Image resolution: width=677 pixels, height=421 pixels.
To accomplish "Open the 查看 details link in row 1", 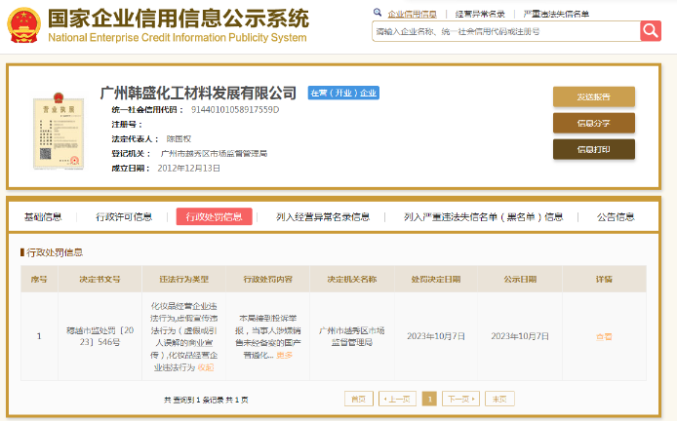I will tap(604, 336).
